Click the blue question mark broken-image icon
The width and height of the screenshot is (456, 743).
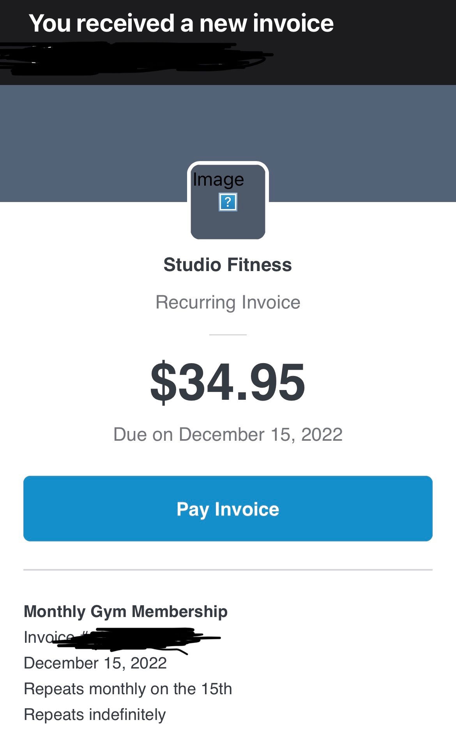pyautogui.click(x=228, y=202)
